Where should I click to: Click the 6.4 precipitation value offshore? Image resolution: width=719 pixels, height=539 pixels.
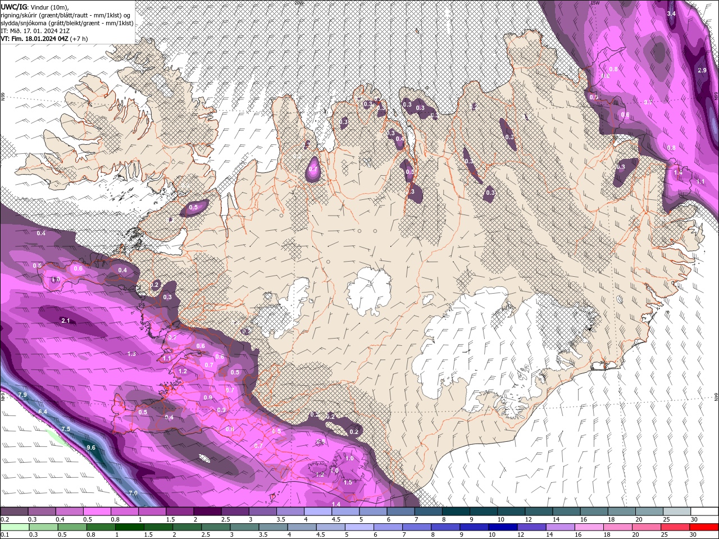point(43,412)
